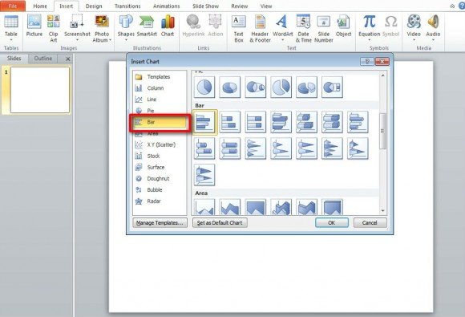Select slide 1 thumbnail
Screen dimensions: 465x317
(40, 90)
